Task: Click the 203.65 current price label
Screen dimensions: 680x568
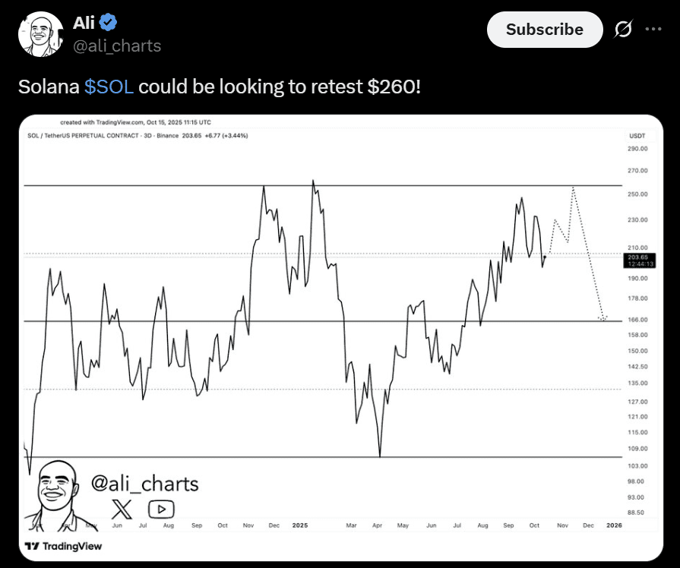Action: [x=637, y=258]
